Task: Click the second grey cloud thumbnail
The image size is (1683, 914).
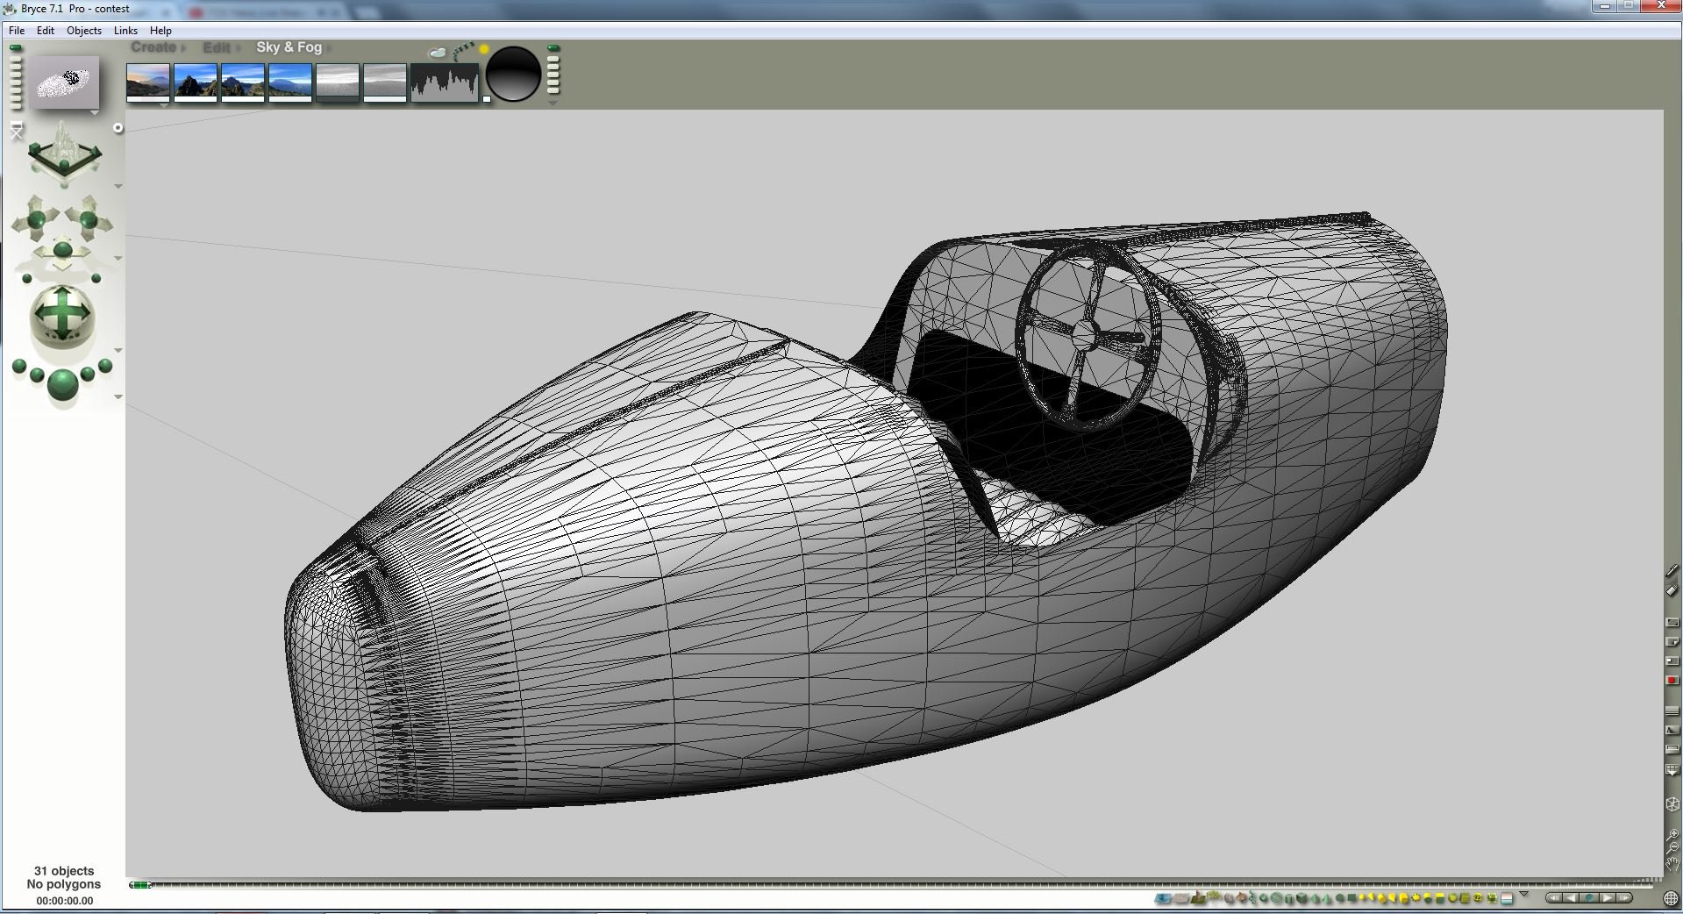Action: tap(385, 82)
